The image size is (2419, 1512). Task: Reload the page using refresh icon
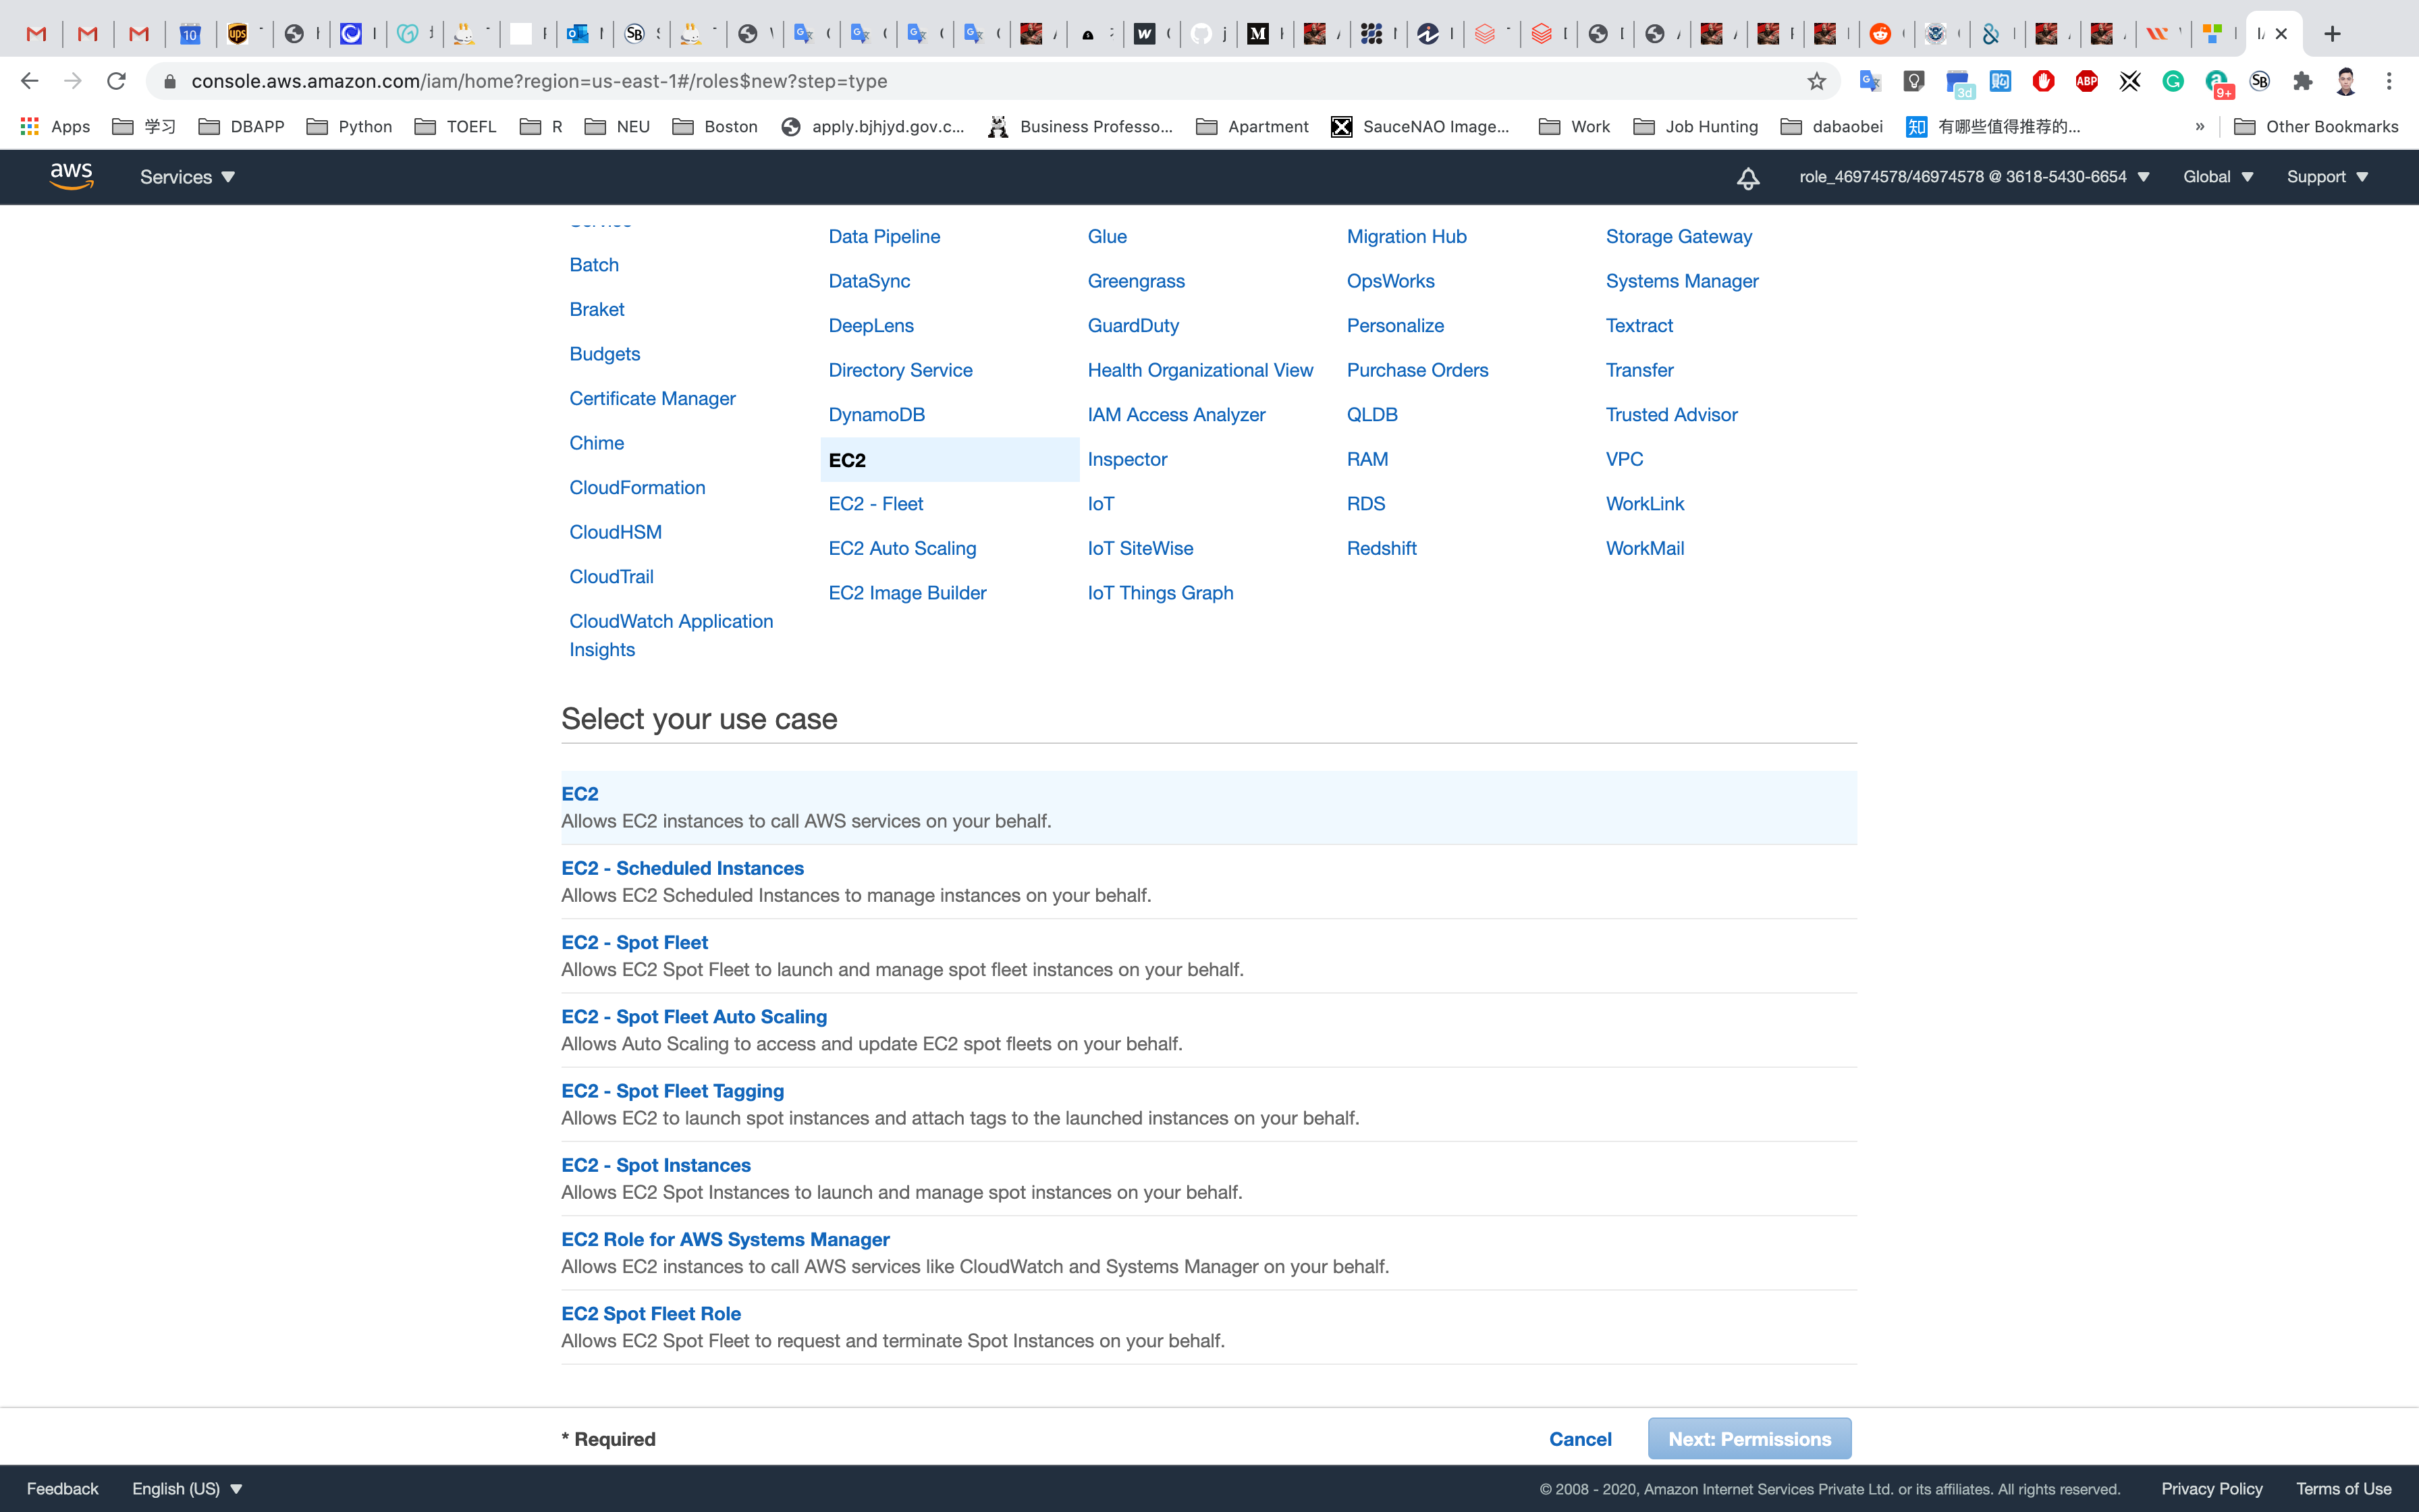[116, 81]
